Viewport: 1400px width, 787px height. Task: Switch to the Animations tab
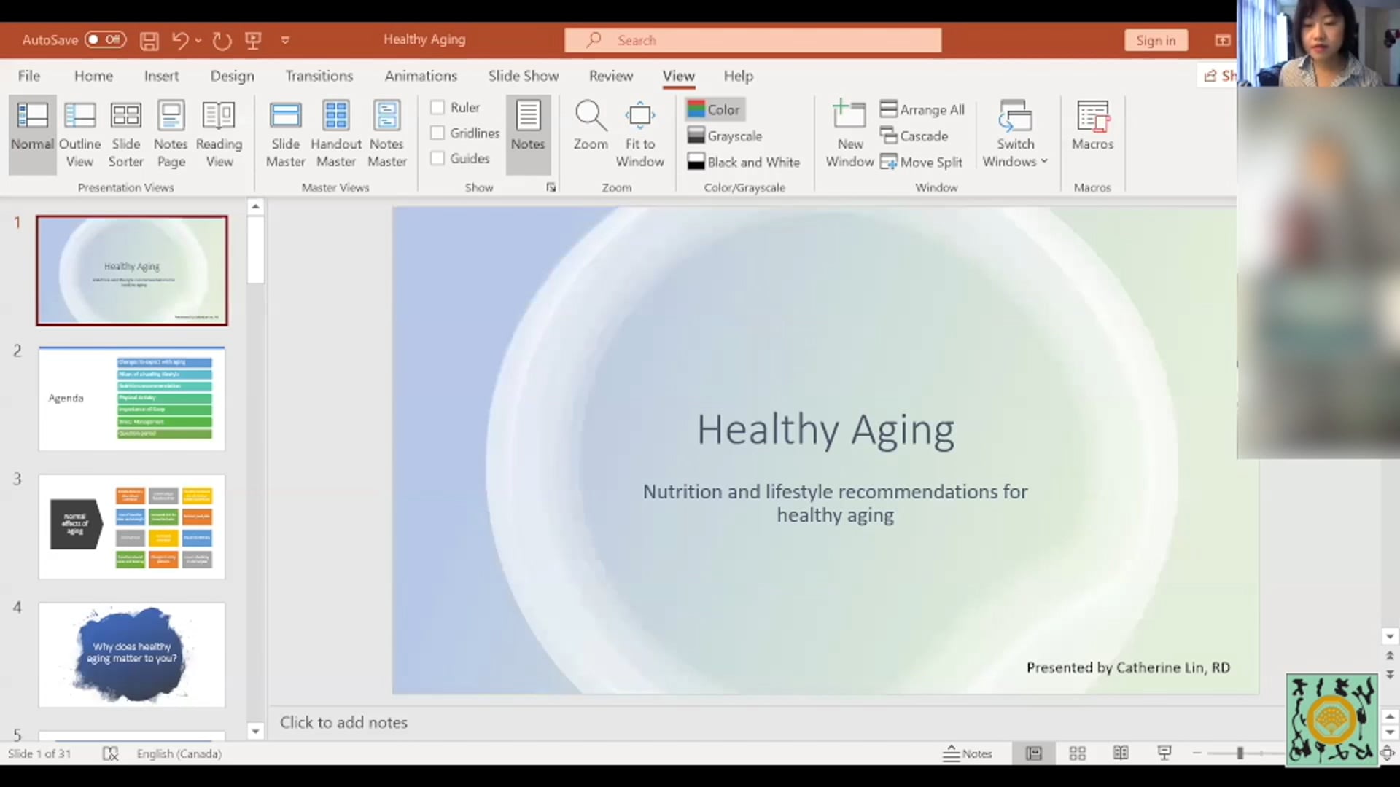coord(421,76)
